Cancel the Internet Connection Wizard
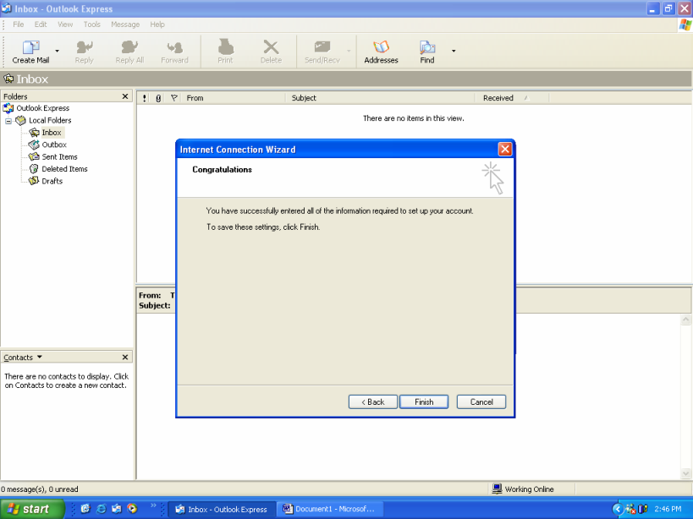Image resolution: width=693 pixels, height=519 pixels. point(481,402)
